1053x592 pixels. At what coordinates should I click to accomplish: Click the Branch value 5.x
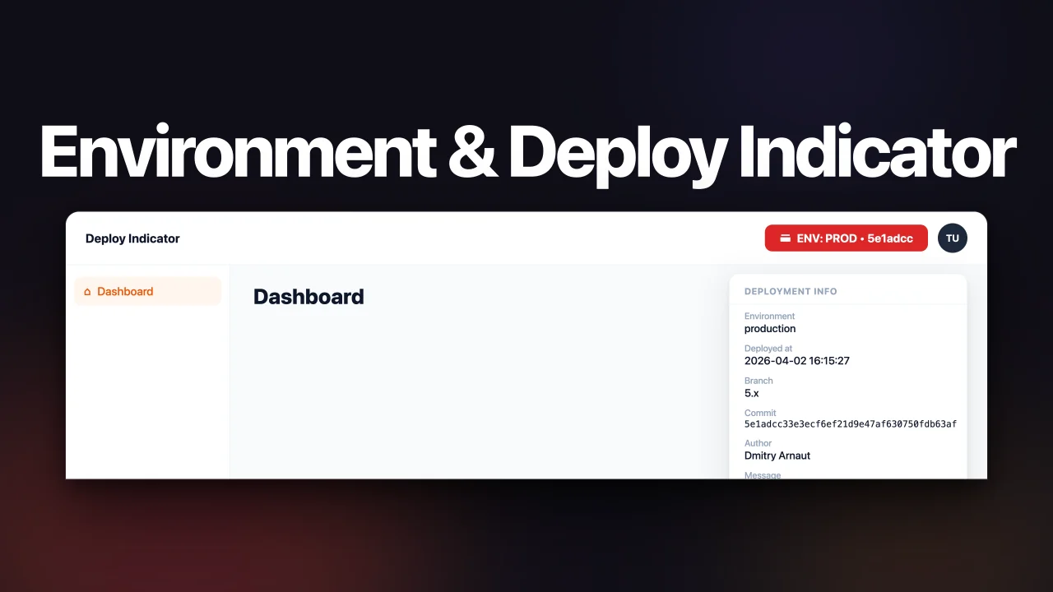tap(751, 393)
